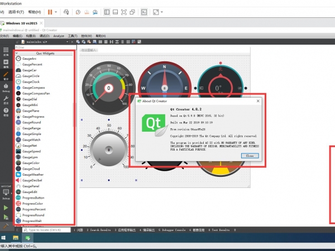Image resolution: width=335 pixels, height=251 pixels.
Task: Click the green Run arrow in sidebar
Action: click(x=6, y=207)
